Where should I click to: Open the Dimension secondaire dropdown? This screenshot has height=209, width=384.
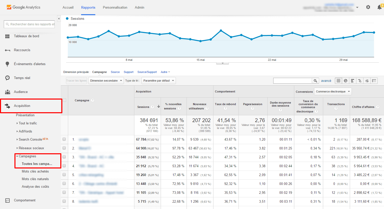(x=106, y=81)
